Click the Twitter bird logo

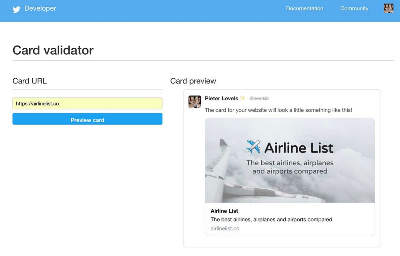coord(16,9)
